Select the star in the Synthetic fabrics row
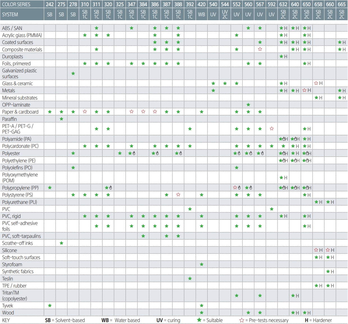The width and height of the screenshot is (348, 324). (x=328, y=272)
